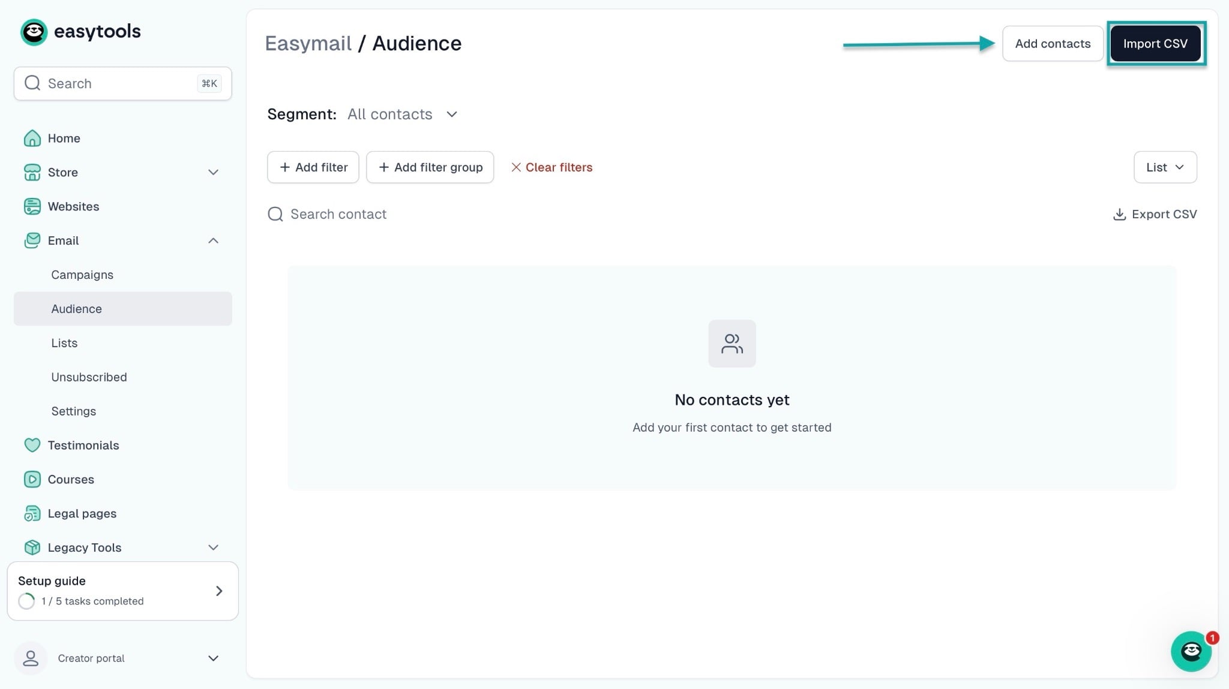Screen dimensions: 1229x689
Task: Click the easytools sloth logo
Action: [34, 32]
